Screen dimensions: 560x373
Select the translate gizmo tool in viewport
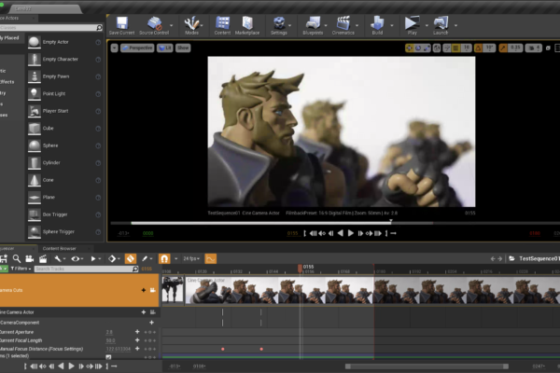click(410, 48)
